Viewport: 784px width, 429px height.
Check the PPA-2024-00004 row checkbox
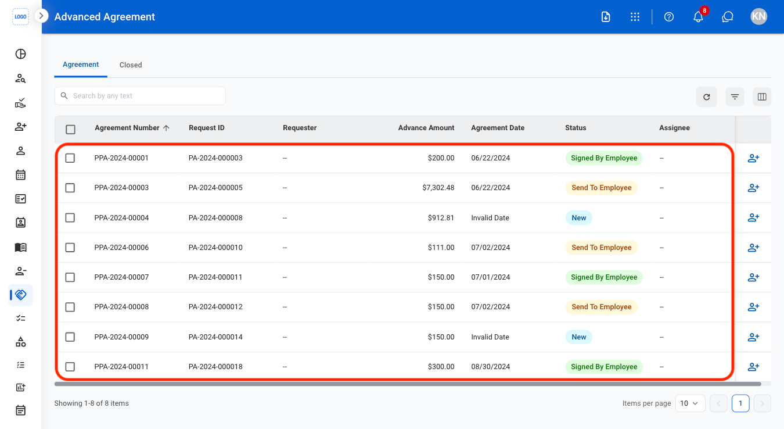[70, 218]
